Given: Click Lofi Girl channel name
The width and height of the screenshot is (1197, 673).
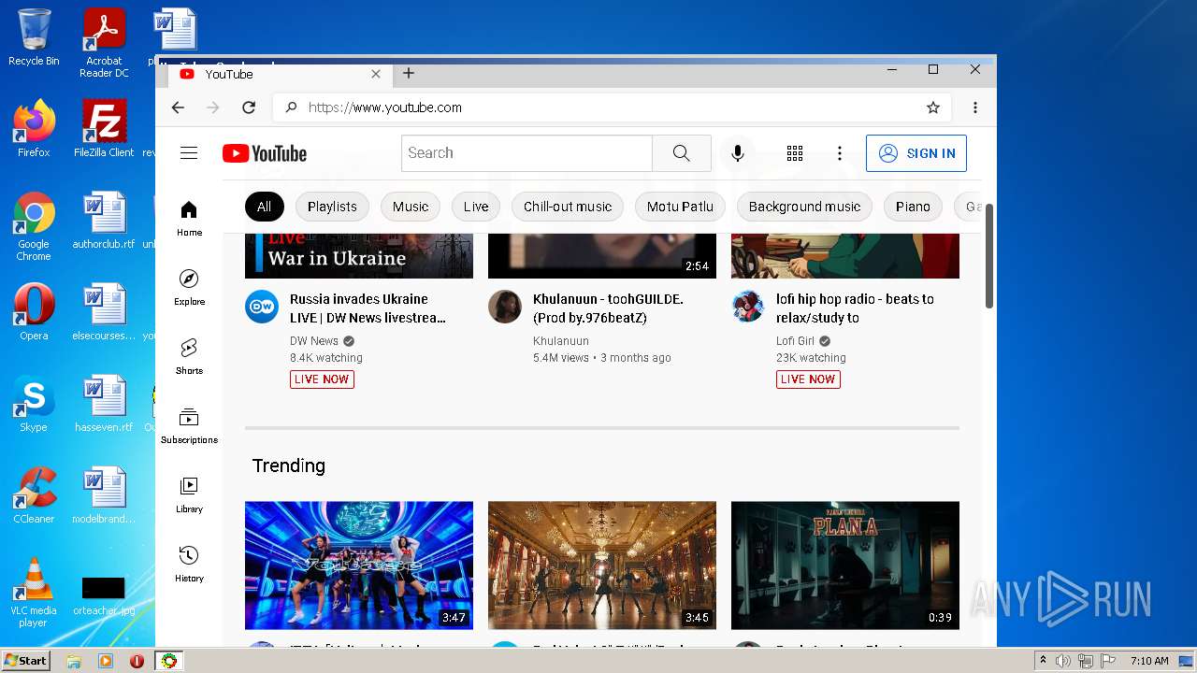Looking at the screenshot, I should coord(795,341).
